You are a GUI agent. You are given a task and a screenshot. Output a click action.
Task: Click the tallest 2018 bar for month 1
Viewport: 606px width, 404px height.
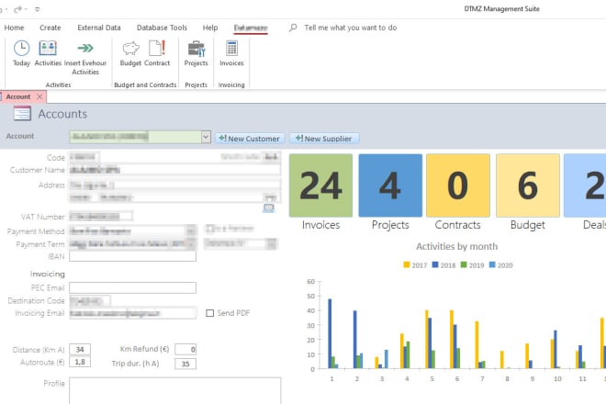tap(330, 333)
